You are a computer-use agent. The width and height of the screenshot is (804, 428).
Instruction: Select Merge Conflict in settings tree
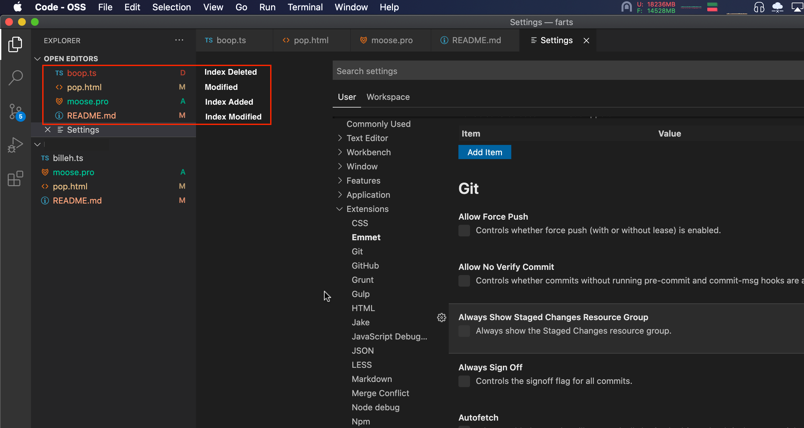(380, 393)
